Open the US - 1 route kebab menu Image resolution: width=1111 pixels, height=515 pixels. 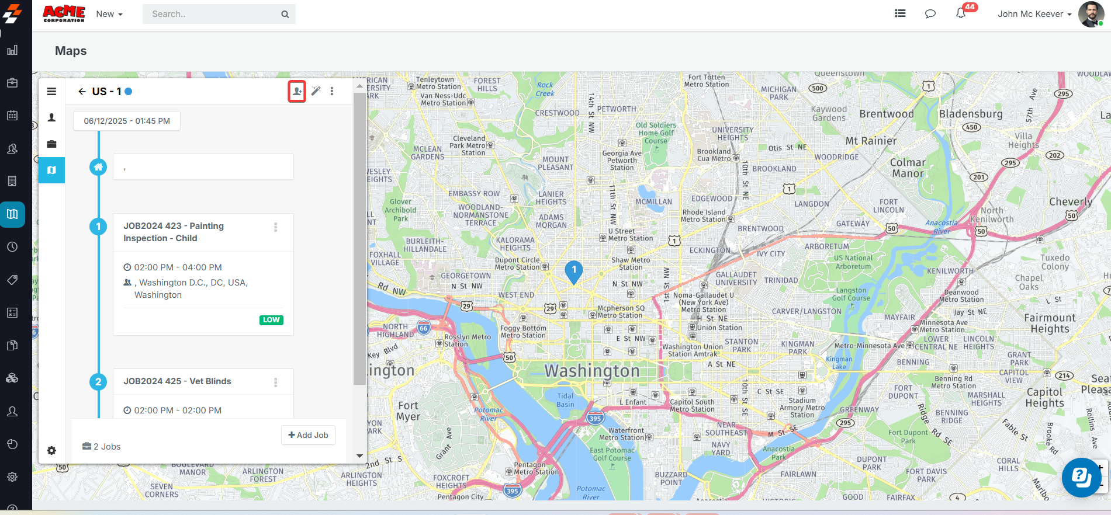coord(332,92)
